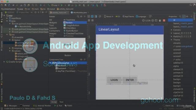This screenshot has height=110, width=196.
Task: Expand the Theme property group
Action: (171, 40)
